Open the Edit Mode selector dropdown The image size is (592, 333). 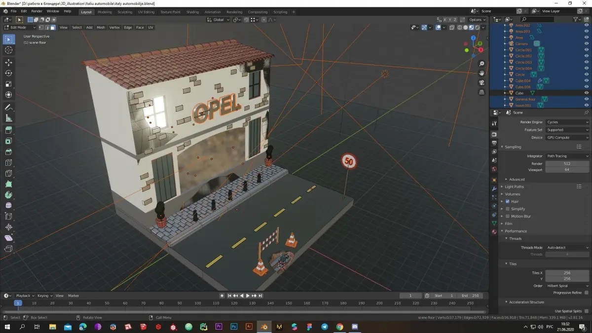coord(19,28)
